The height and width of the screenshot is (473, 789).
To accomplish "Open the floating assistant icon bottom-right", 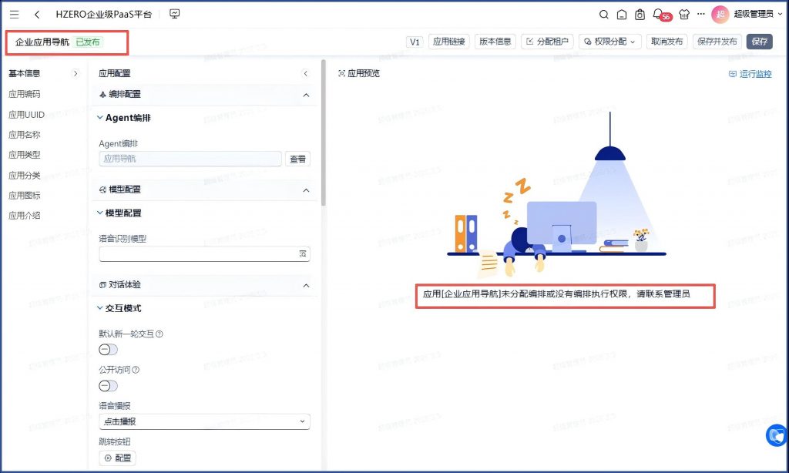I will pos(776,436).
